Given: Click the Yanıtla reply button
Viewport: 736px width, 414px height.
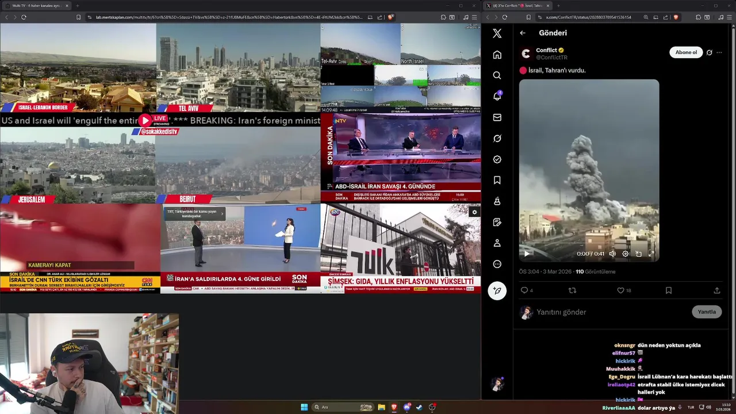Looking at the screenshot, I should pos(707,312).
